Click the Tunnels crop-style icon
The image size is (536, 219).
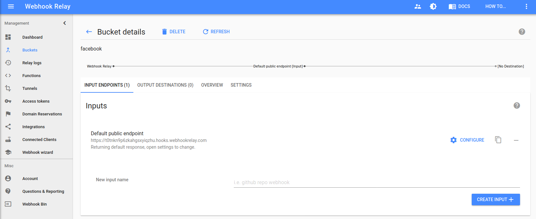(8, 88)
